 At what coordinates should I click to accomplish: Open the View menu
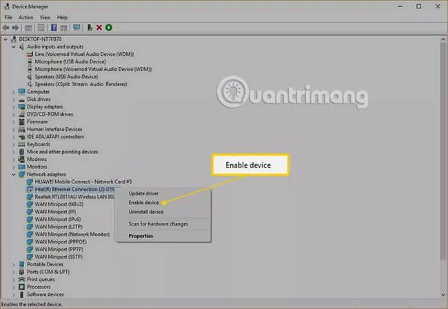(45, 17)
